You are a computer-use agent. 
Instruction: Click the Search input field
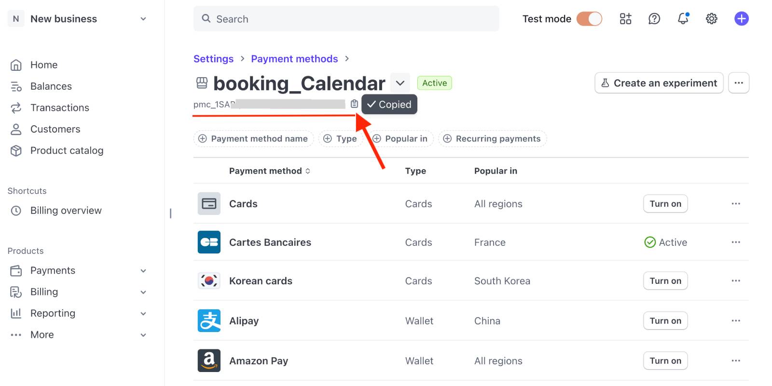(346, 19)
